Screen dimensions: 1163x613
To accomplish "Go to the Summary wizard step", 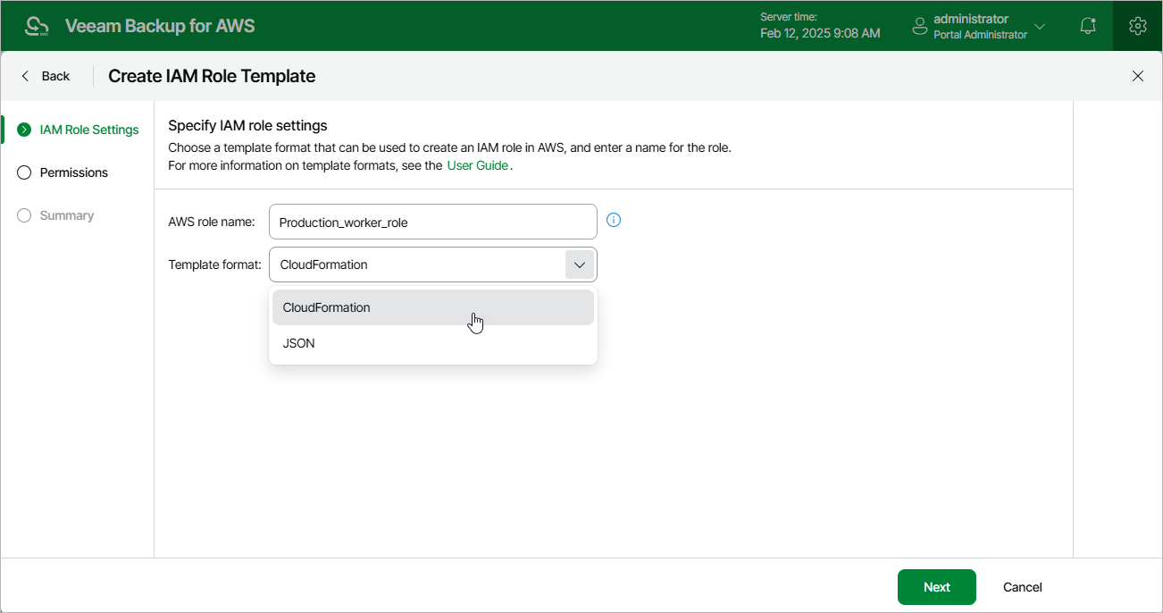I will coord(55,215).
